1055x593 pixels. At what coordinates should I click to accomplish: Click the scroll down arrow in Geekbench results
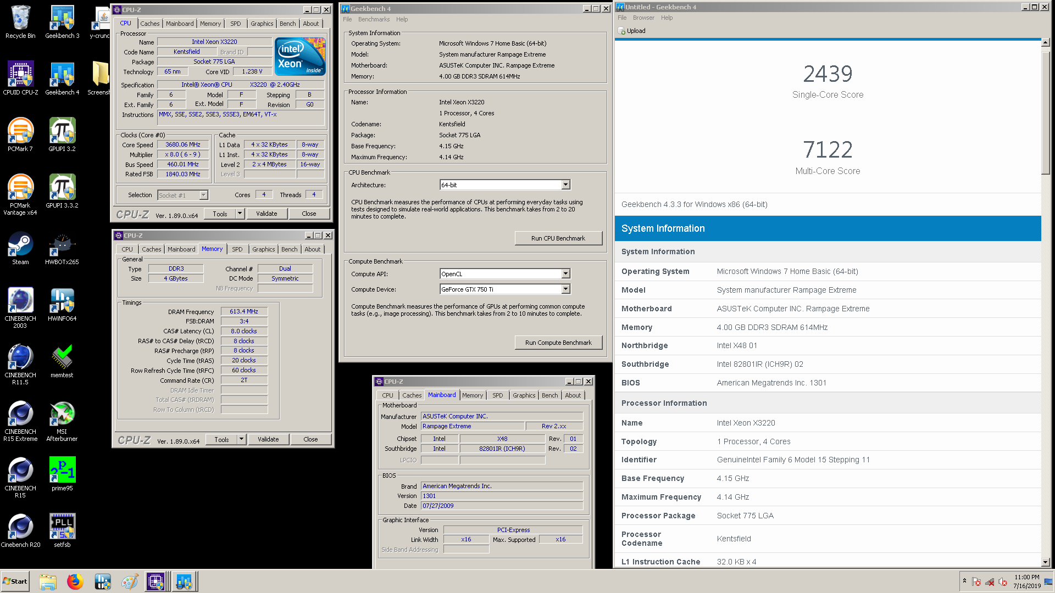point(1045,562)
